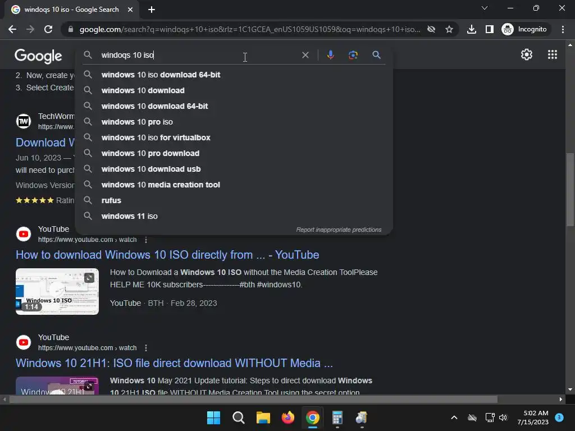Select the 'windoqs 10 iso - Google Search' tab
The height and width of the screenshot is (431, 575).
point(72,10)
